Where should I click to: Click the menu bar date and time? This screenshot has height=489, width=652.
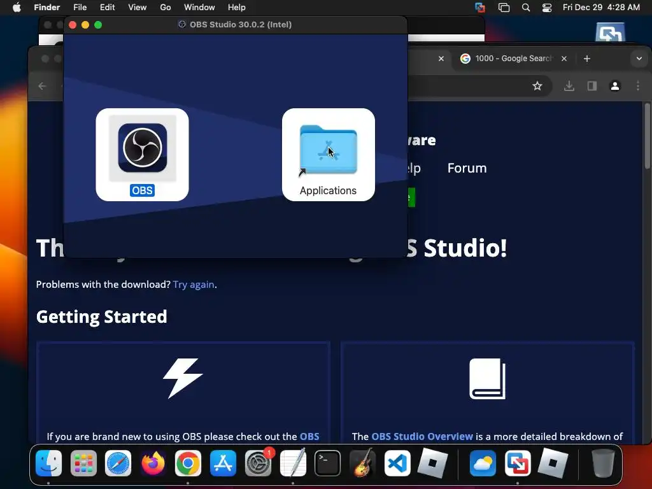(x=601, y=8)
